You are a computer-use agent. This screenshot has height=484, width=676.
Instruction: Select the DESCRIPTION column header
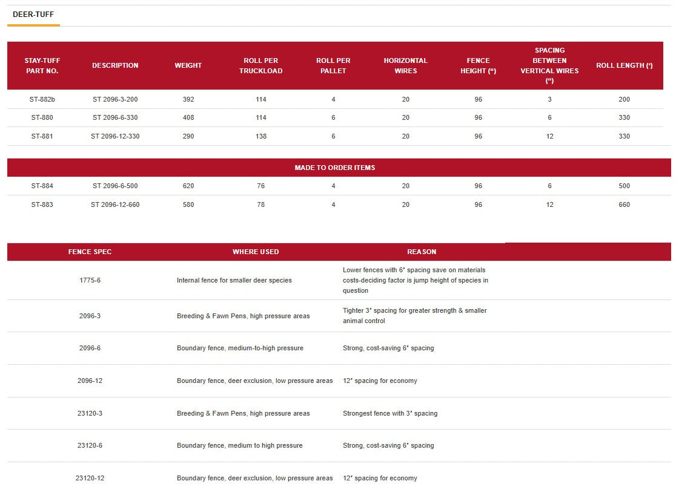tap(115, 65)
